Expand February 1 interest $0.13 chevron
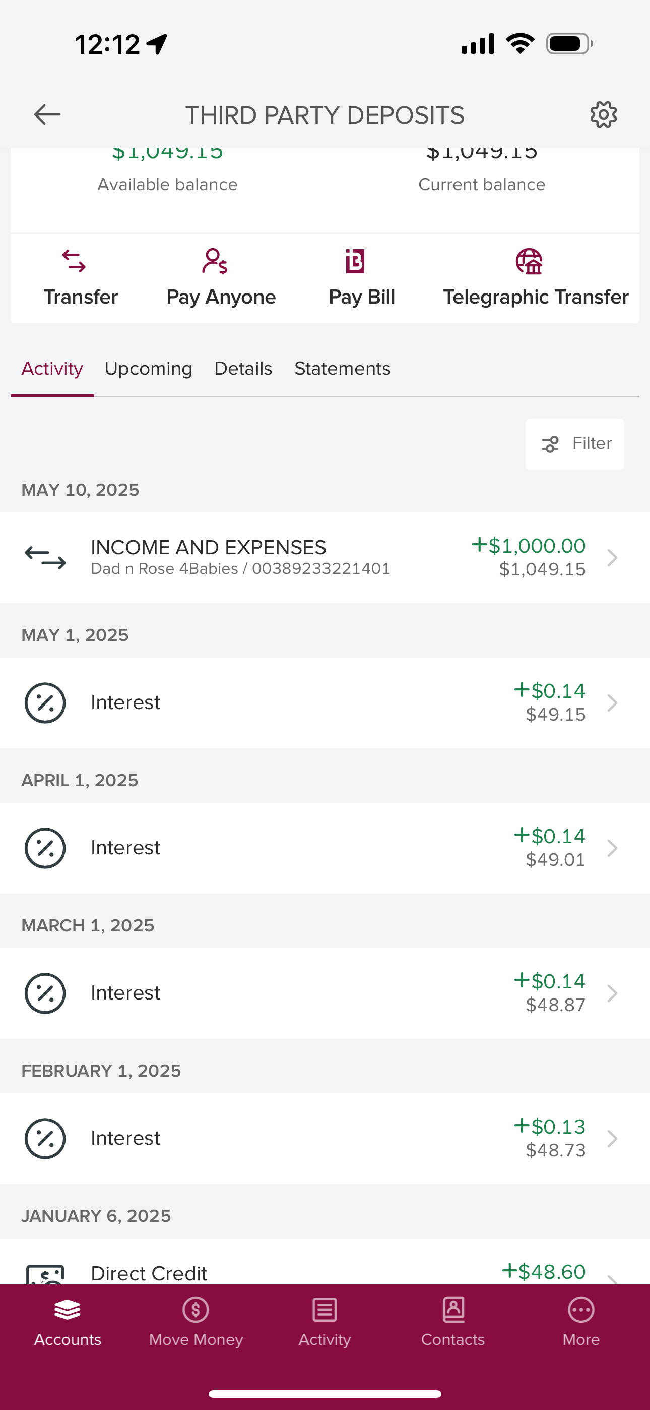The image size is (650, 1410). tap(612, 1139)
